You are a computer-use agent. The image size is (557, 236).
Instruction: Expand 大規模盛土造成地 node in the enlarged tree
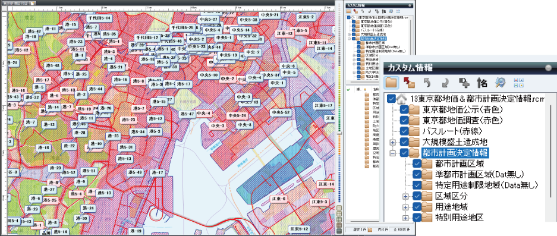(x=392, y=142)
